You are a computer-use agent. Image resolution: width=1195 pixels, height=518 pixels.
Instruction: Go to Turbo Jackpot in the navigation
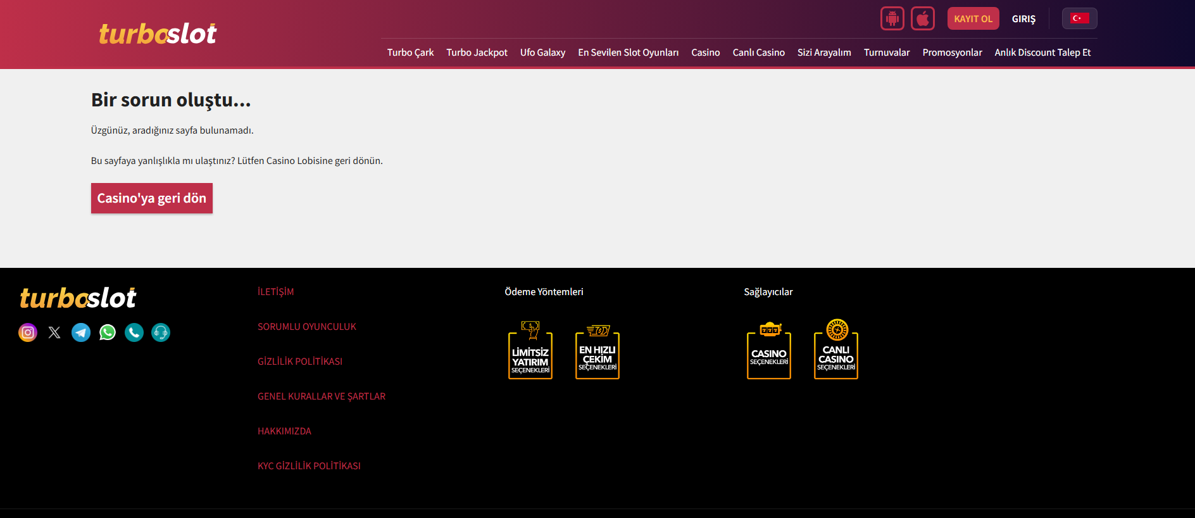click(x=477, y=53)
